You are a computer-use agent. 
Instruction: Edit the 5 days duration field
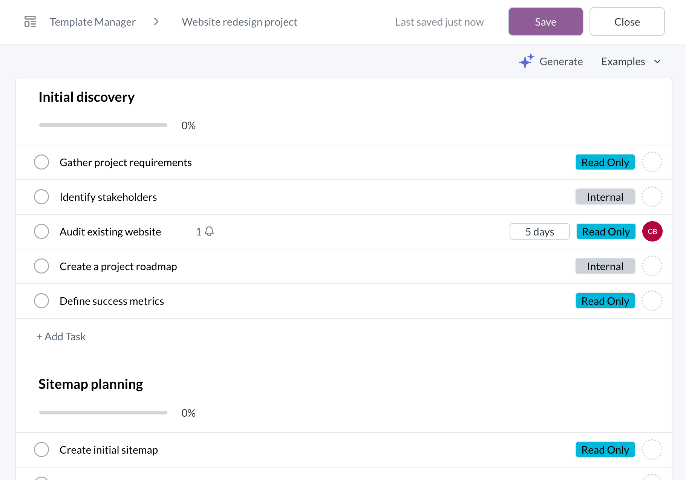point(539,231)
